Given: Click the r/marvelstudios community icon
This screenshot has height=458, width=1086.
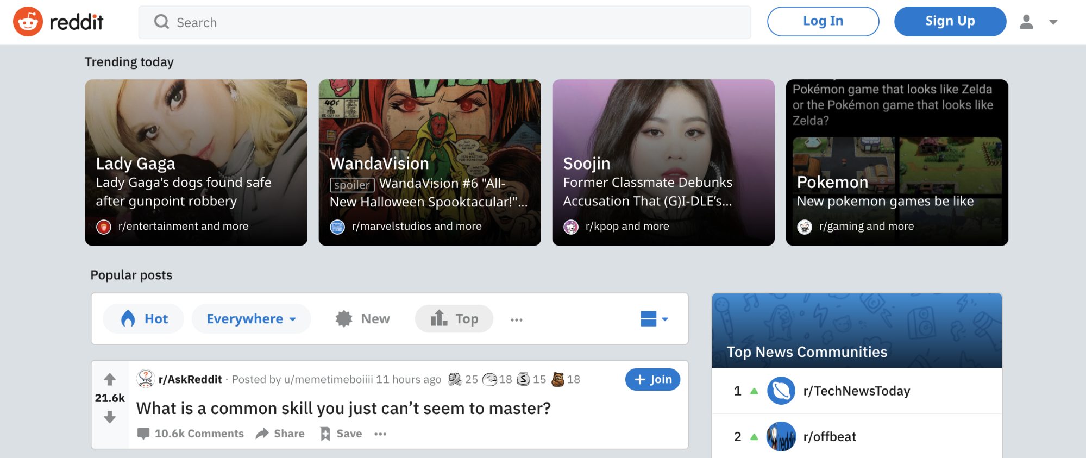Looking at the screenshot, I should pos(337,227).
